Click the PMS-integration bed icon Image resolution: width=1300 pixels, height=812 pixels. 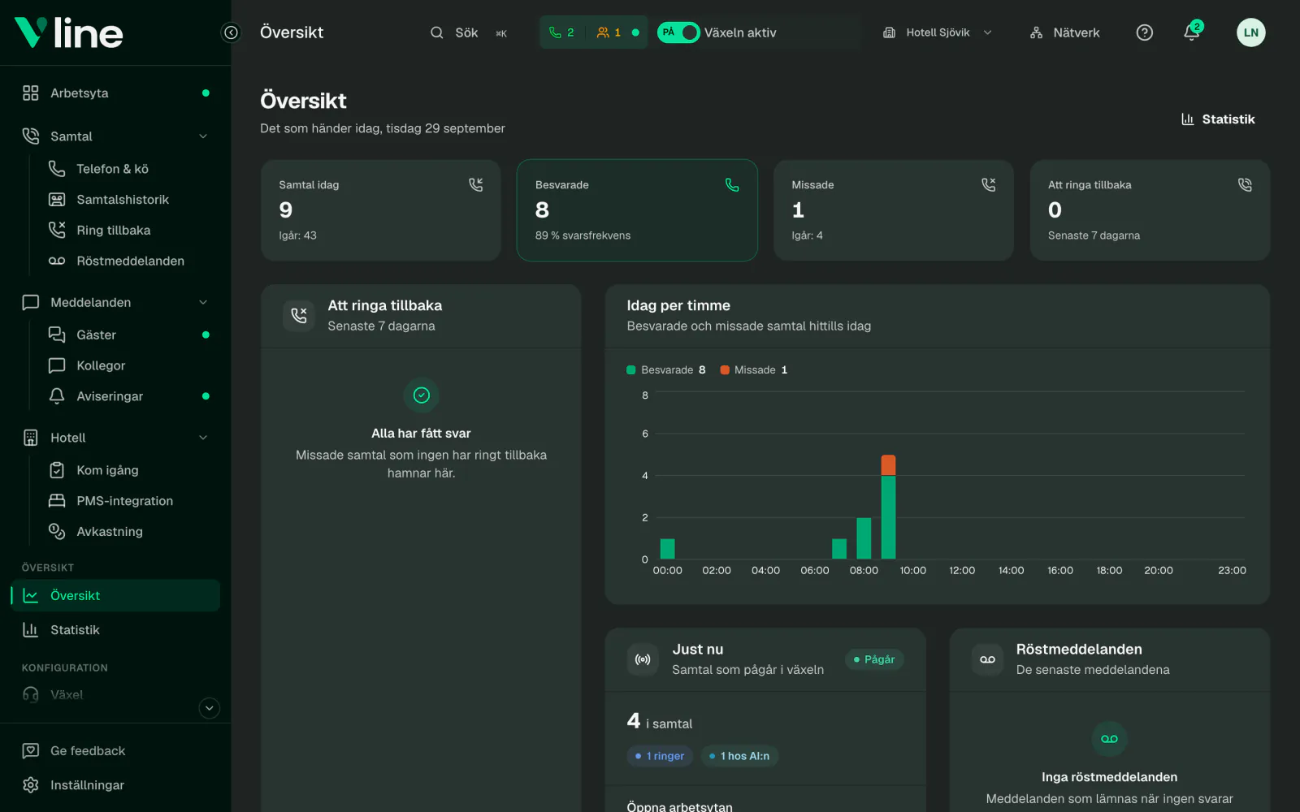pos(57,501)
